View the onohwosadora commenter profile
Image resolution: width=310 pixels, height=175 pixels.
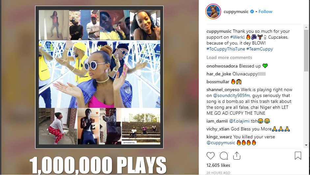coord(222,66)
